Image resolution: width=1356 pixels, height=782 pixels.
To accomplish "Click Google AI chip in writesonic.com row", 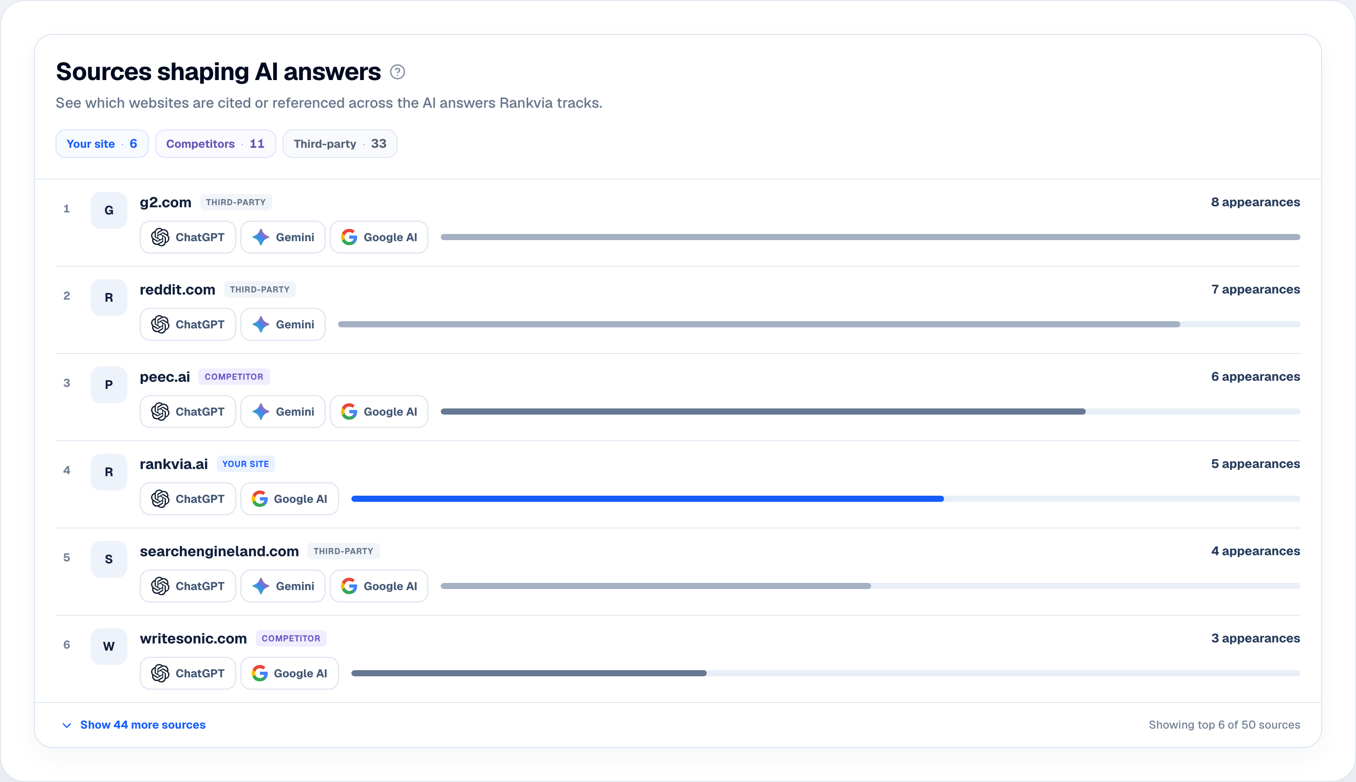I will tap(290, 674).
